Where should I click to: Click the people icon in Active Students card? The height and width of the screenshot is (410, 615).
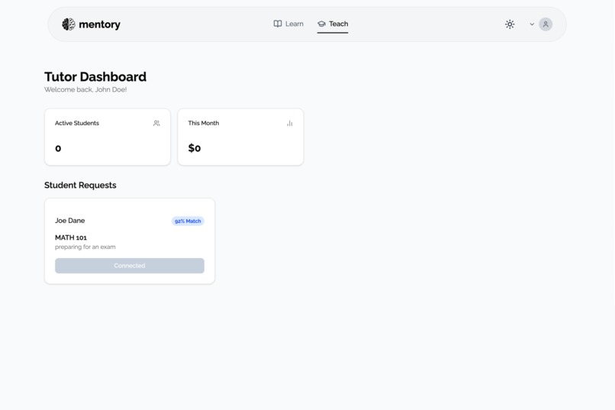point(156,123)
